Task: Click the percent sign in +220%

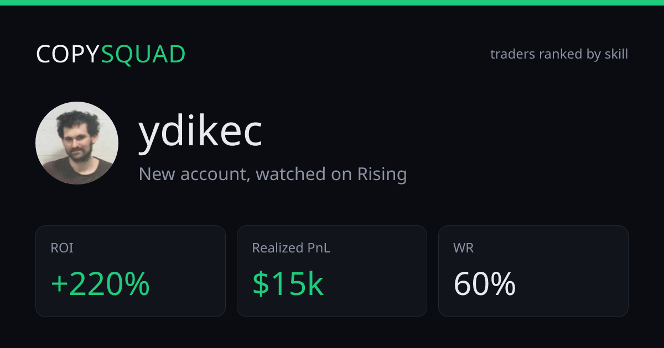Action: pyautogui.click(x=138, y=284)
